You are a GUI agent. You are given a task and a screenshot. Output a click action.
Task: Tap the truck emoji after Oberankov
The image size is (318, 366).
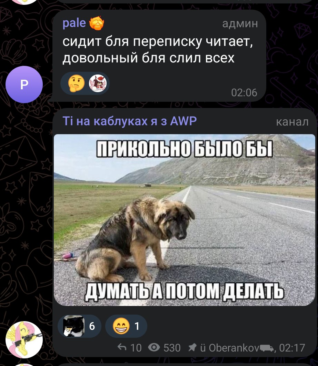coord(267,348)
